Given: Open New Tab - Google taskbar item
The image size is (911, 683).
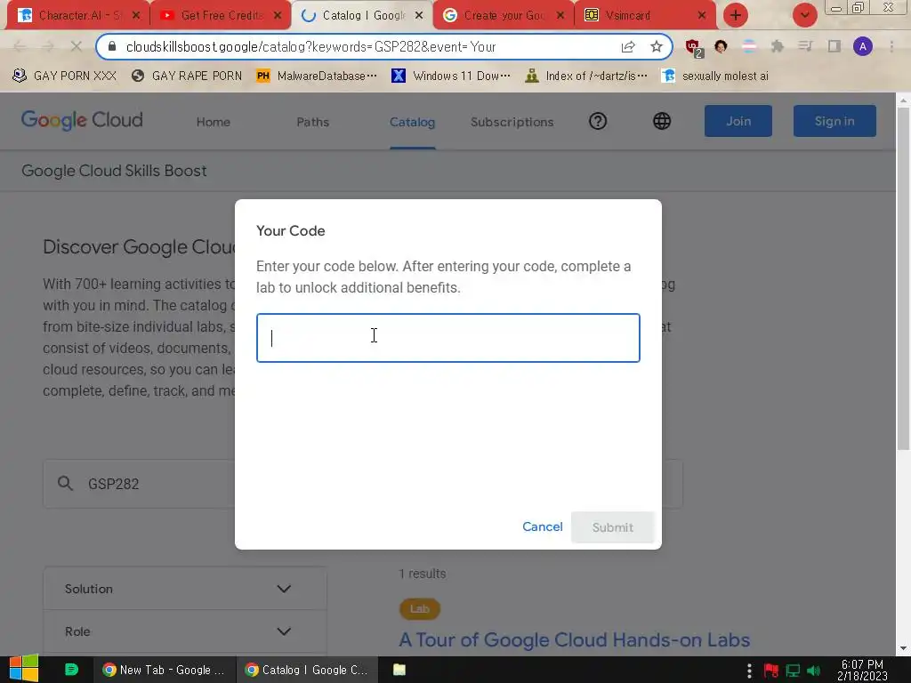Looking at the screenshot, I should click(164, 670).
